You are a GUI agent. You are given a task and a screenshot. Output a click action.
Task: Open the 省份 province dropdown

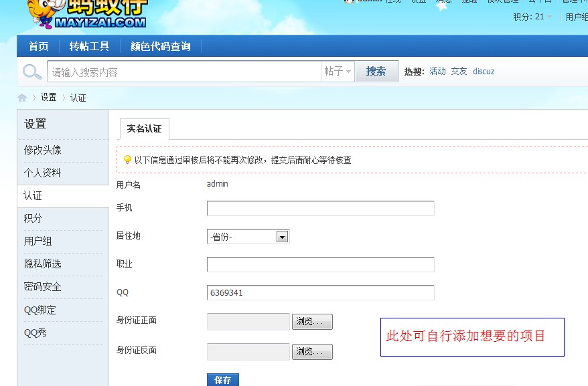(248, 236)
